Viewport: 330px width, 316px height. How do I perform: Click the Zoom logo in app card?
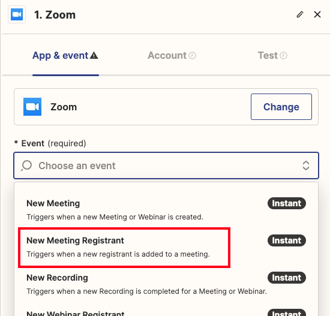tap(32, 107)
